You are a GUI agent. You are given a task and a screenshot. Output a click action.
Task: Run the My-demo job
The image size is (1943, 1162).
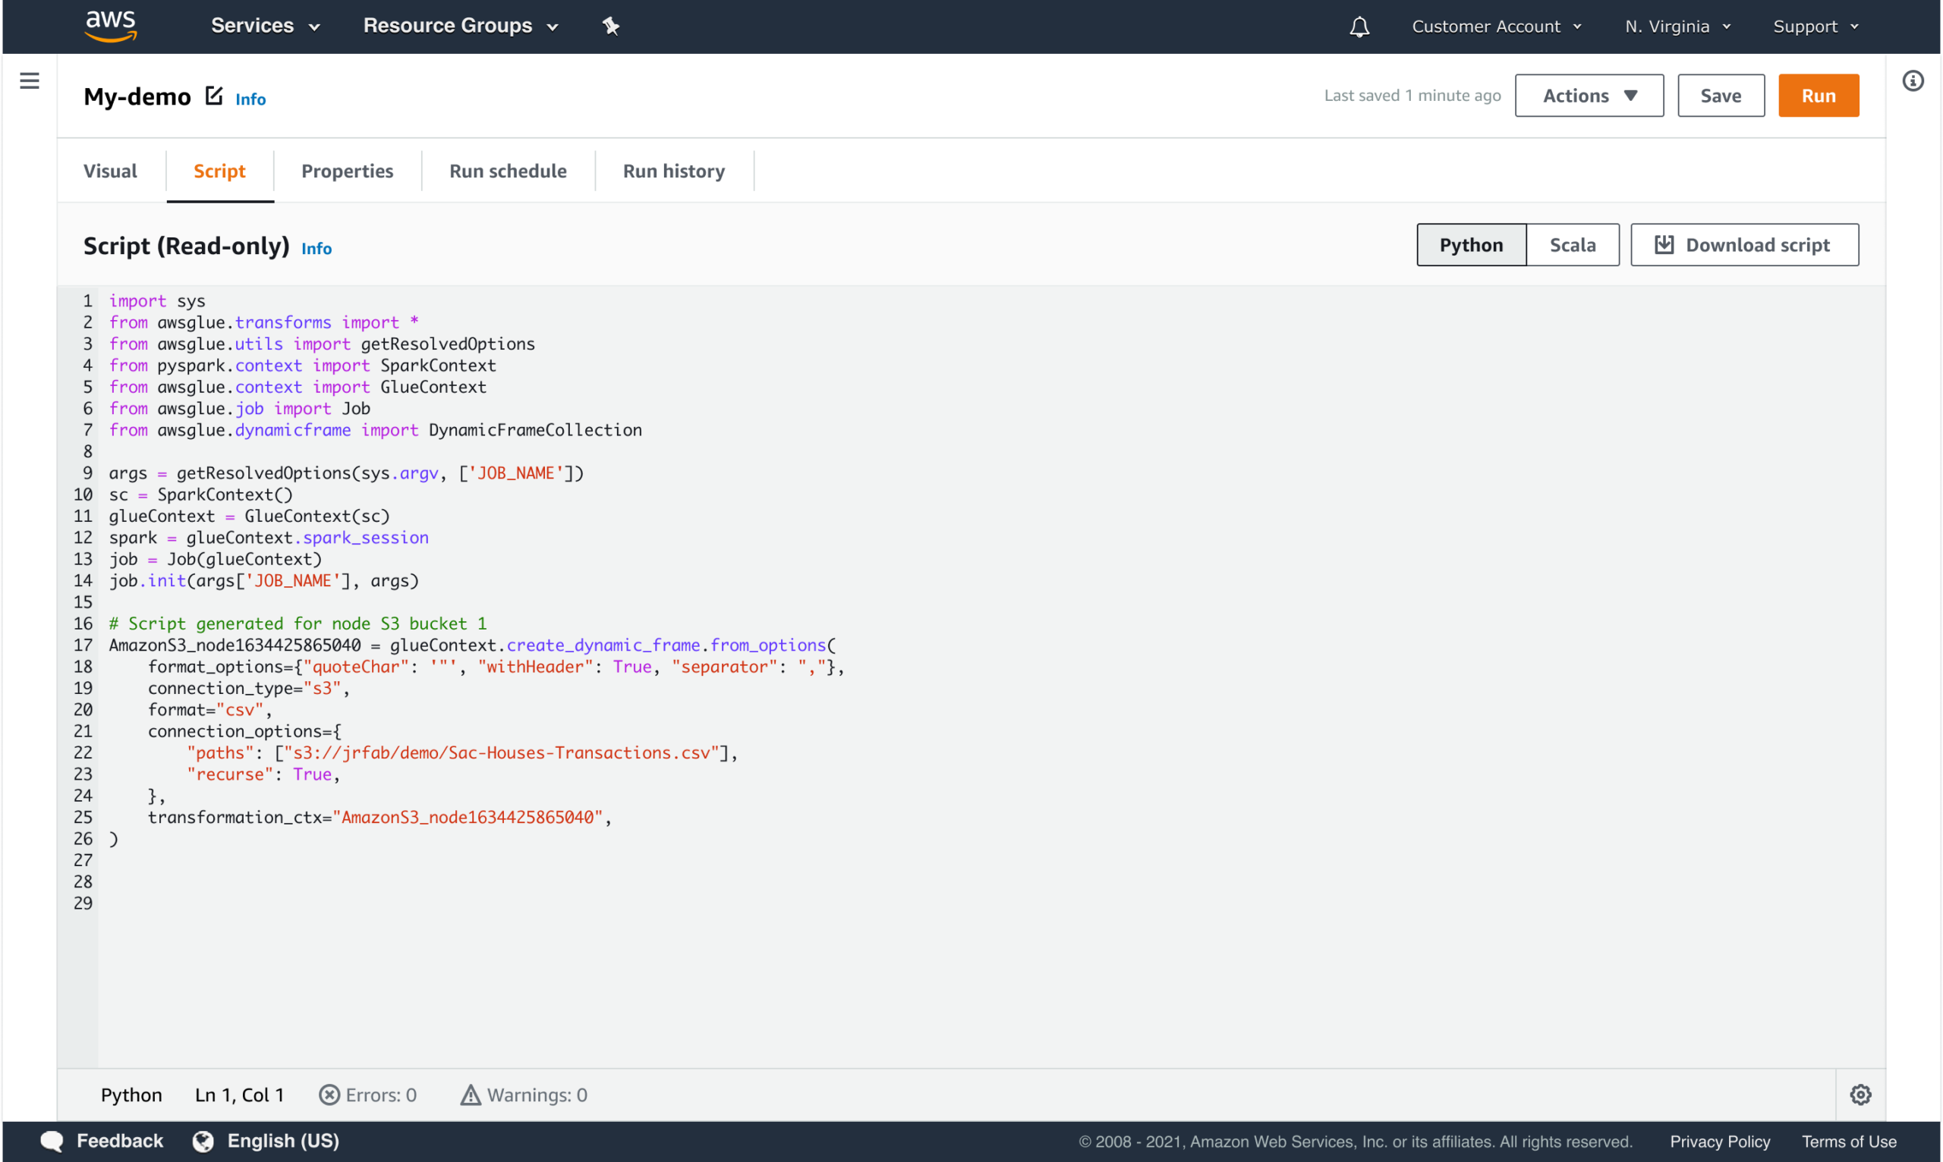pos(1819,95)
